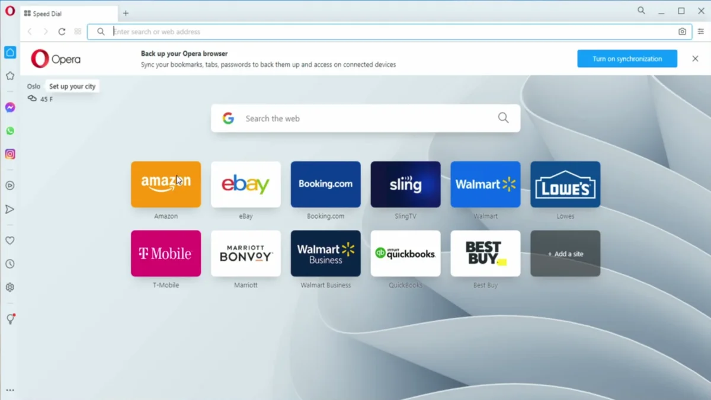Open the eBay speed dial tile
The width and height of the screenshot is (711, 400).
pyautogui.click(x=246, y=184)
